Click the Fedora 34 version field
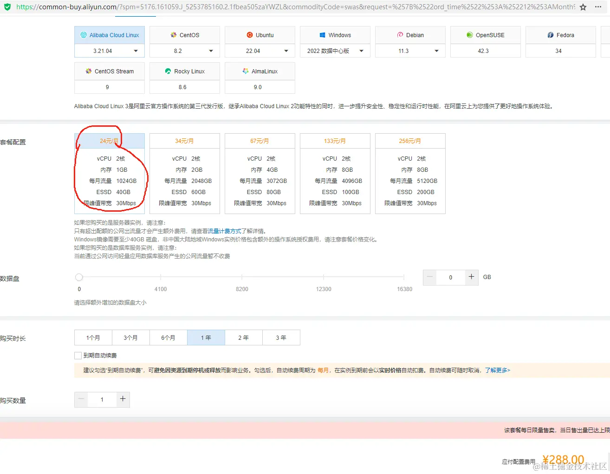Image resolution: width=610 pixels, height=474 pixels. pos(561,51)
